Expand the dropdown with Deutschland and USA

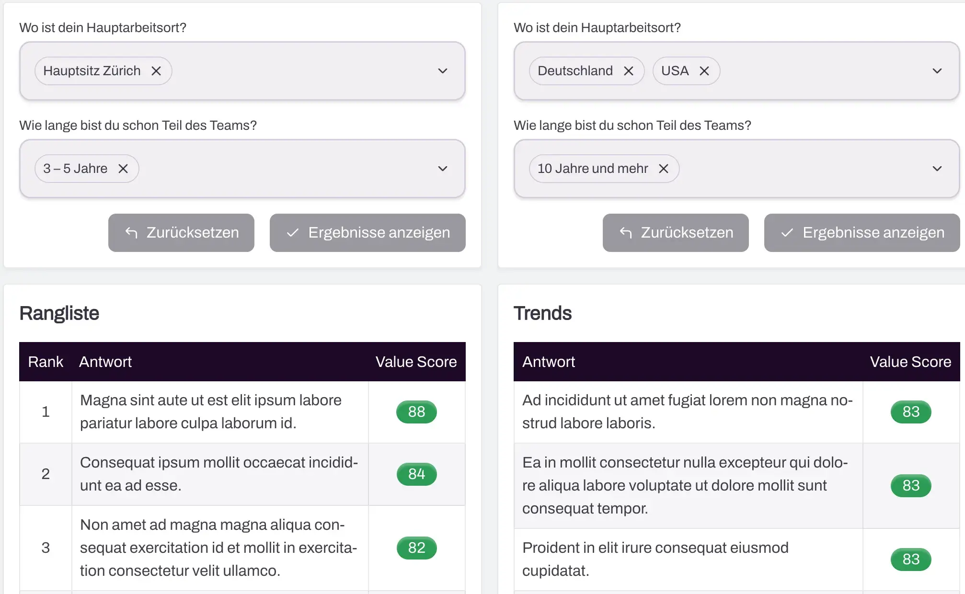click(937, 71)
